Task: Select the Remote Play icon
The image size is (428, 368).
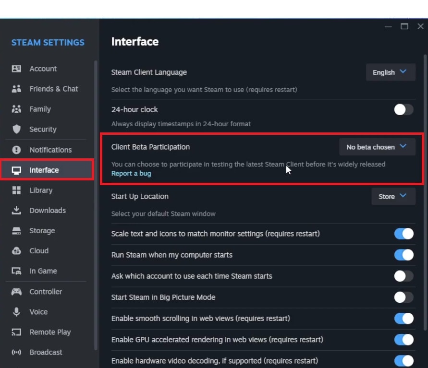Action: tap(17, 332)
